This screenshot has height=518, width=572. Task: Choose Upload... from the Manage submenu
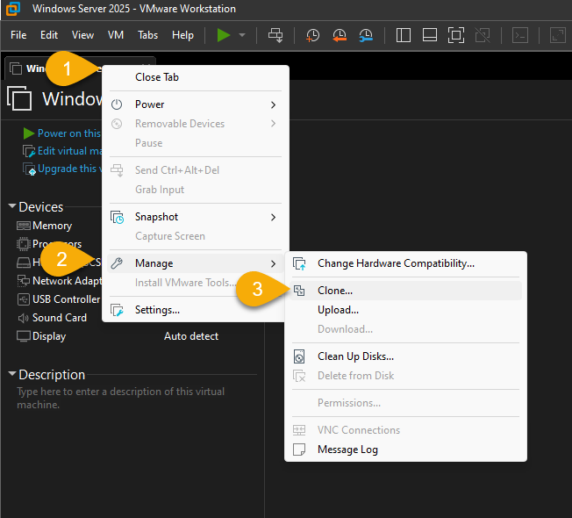pos(405,310)
